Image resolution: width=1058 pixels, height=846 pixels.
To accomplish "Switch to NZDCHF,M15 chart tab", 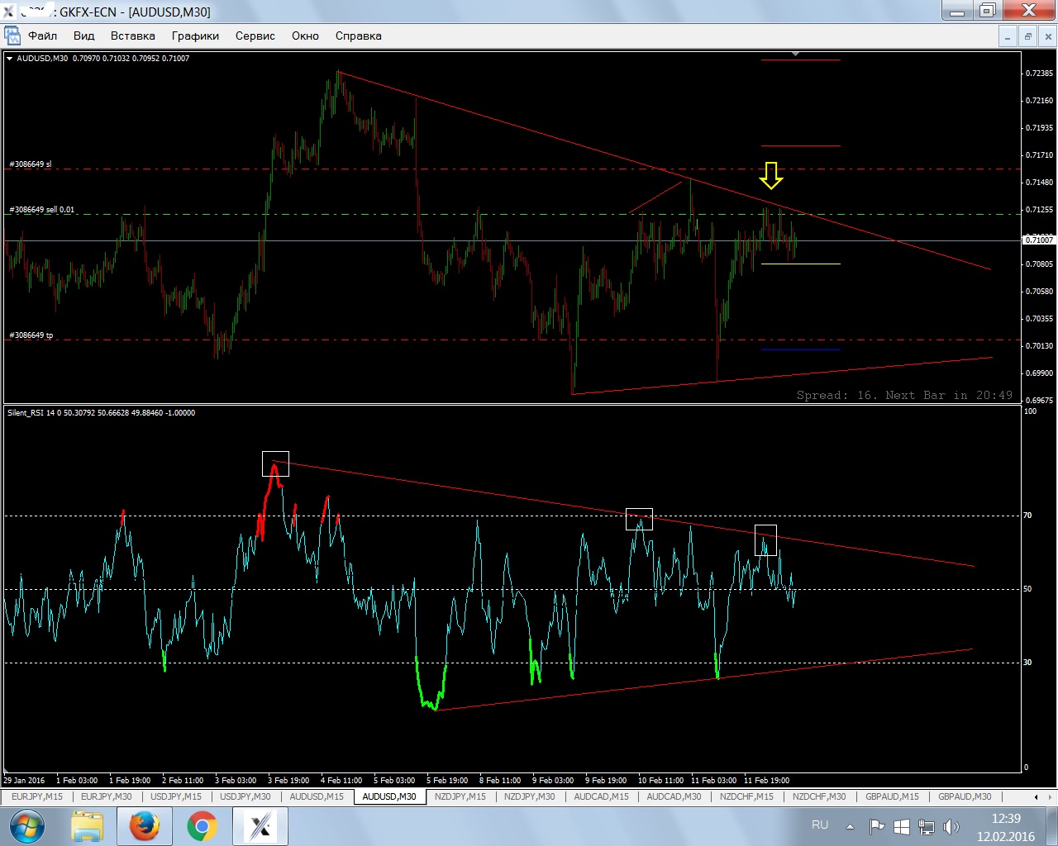I will [746, 796].
